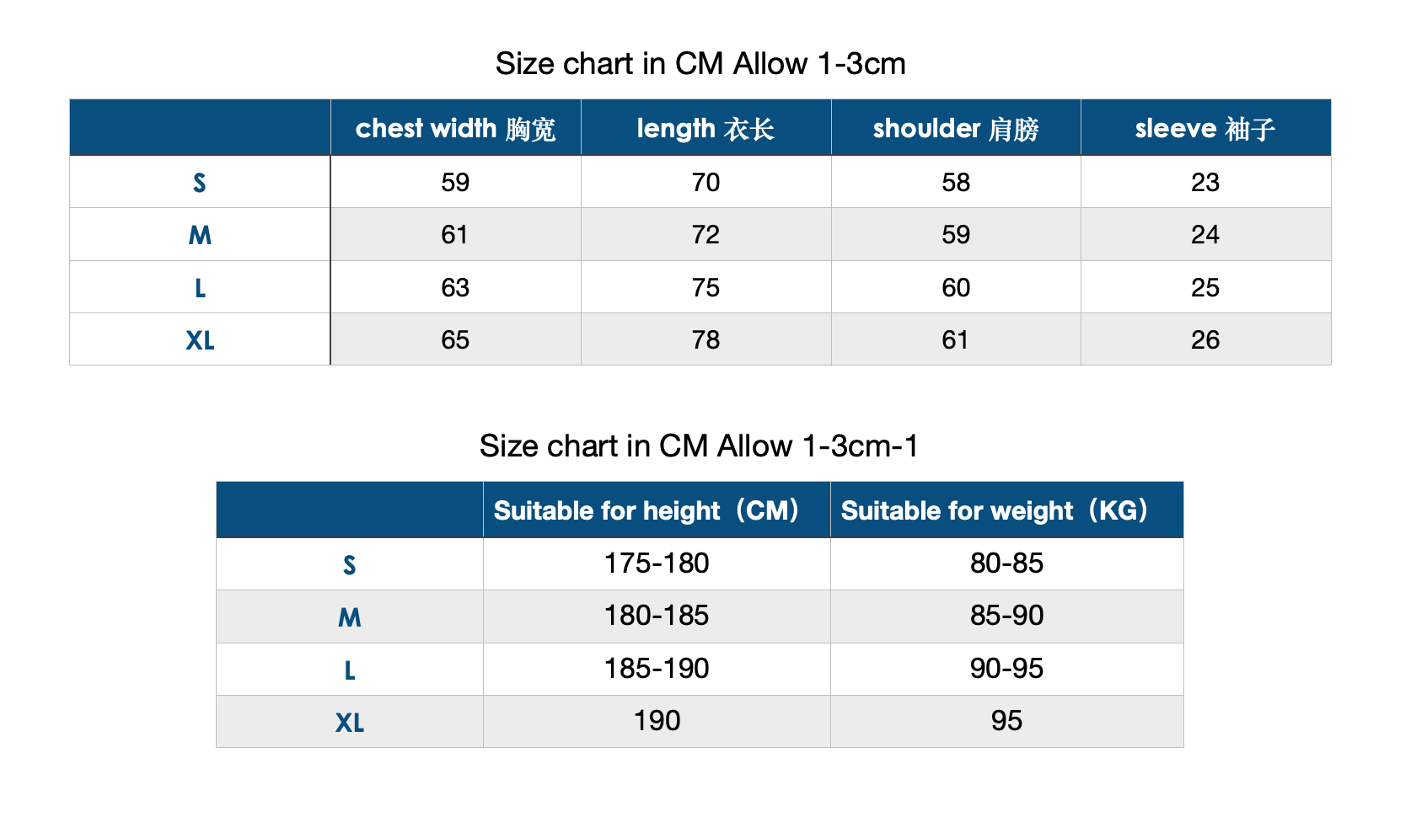Image resolution: width=1411 pixels, height=822 pixels.
Task: Select the sleeve cell showing 26
Action: click(1205, 339)
